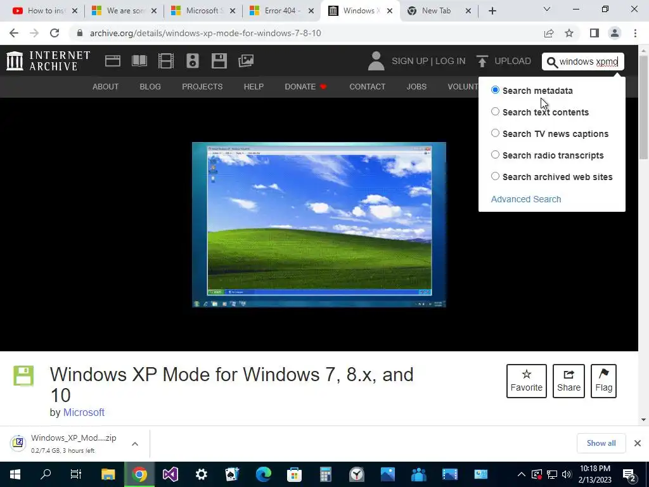The height and width of the screenshot is (487, 649).
Task: Switch to 'Error 404' tab
Action: coord(283,11)
